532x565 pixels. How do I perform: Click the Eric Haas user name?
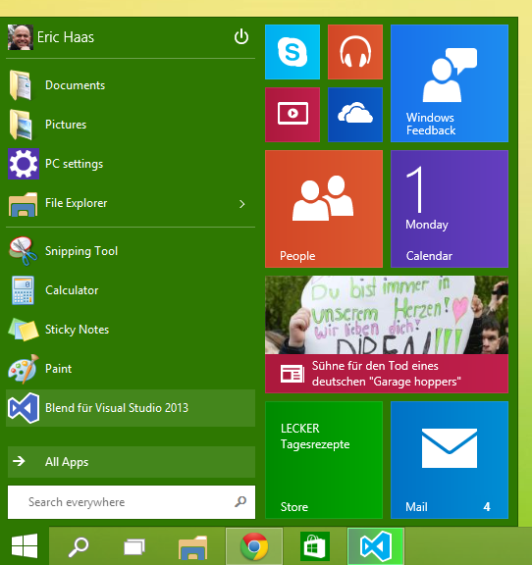tap(66, 37)
